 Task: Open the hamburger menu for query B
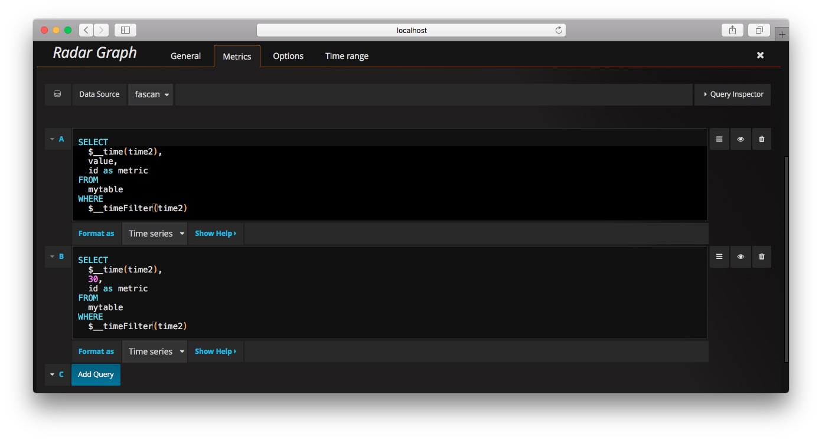pyautogui.click(x=719, y=257)
